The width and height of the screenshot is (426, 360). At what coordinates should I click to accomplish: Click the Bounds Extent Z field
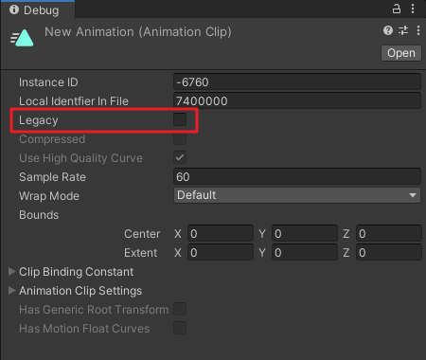point(389,253)
